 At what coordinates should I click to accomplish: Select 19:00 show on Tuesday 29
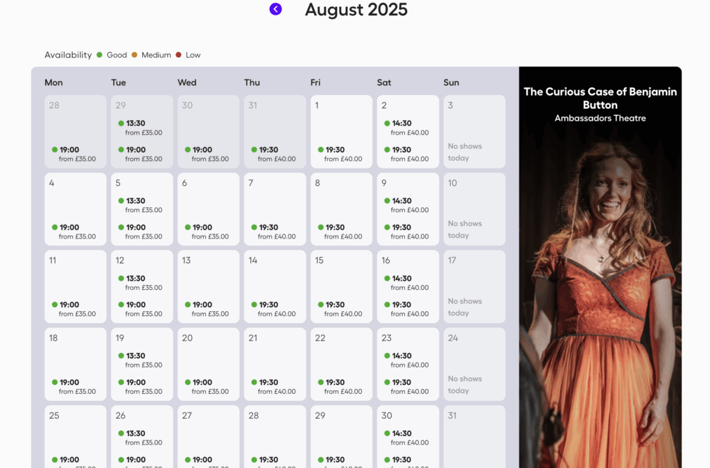pos(140,154)
